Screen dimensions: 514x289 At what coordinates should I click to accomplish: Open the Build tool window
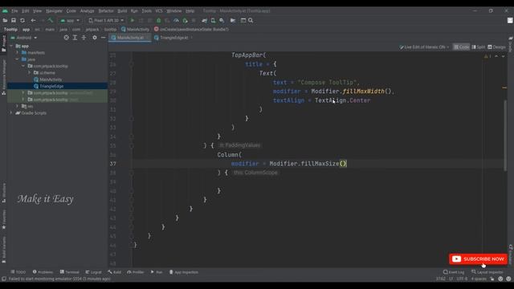(114, 272)
